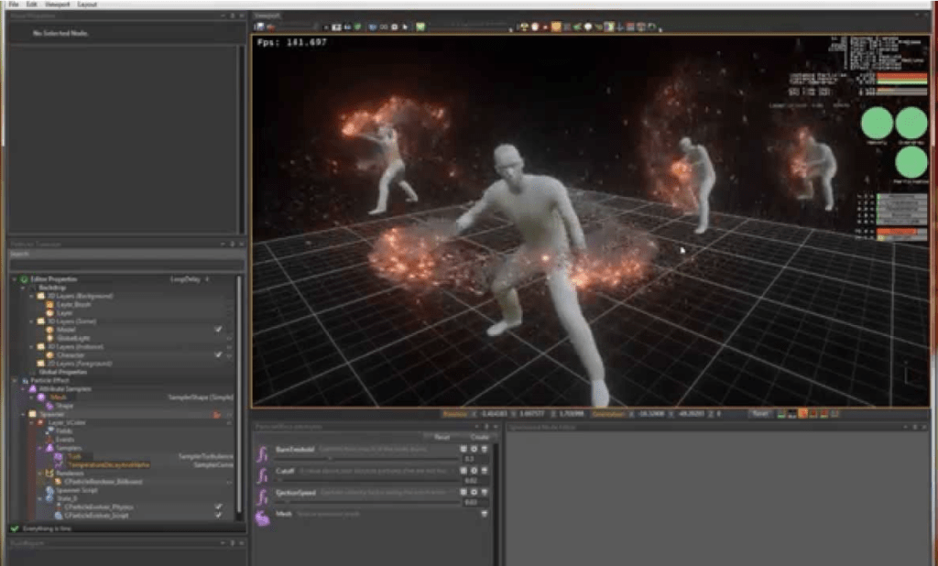
Task: Open the File menu
Action: pyautogui.click(x=13, y=5)
